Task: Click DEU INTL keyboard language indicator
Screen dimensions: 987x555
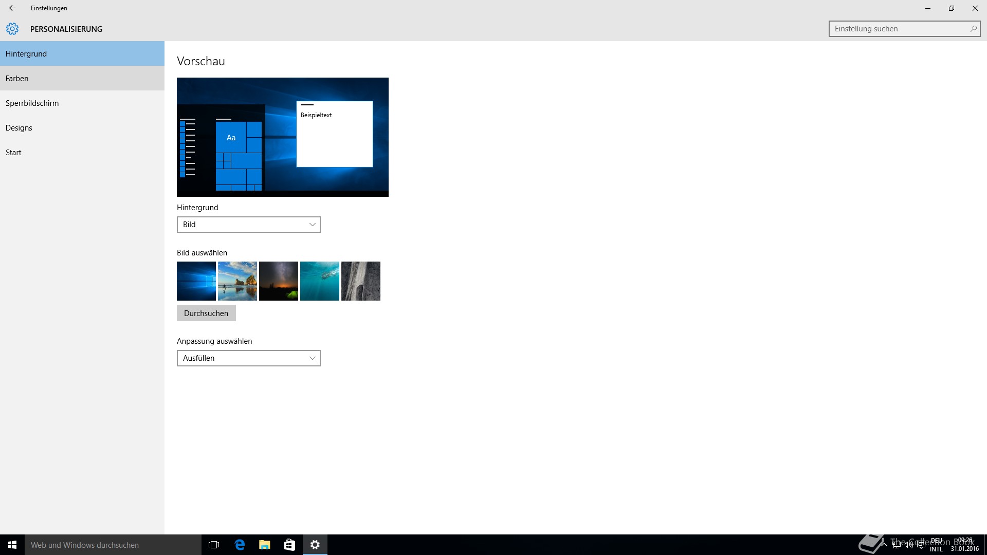Action: coord(936,545)
